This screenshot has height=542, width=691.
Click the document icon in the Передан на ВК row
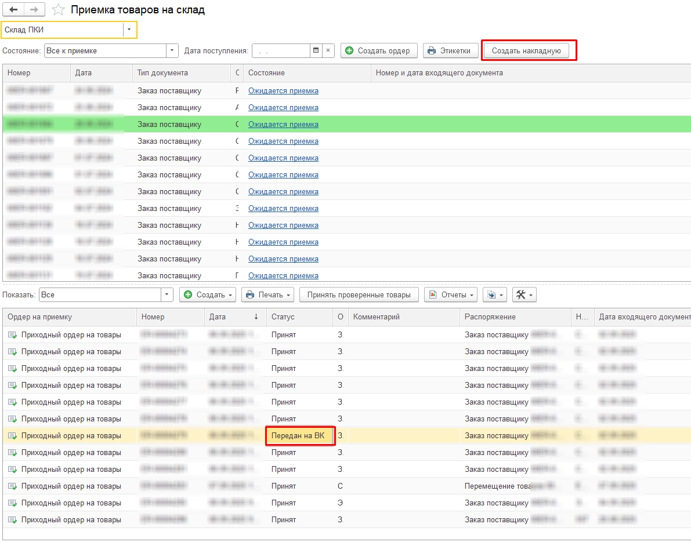pos(12,436)
